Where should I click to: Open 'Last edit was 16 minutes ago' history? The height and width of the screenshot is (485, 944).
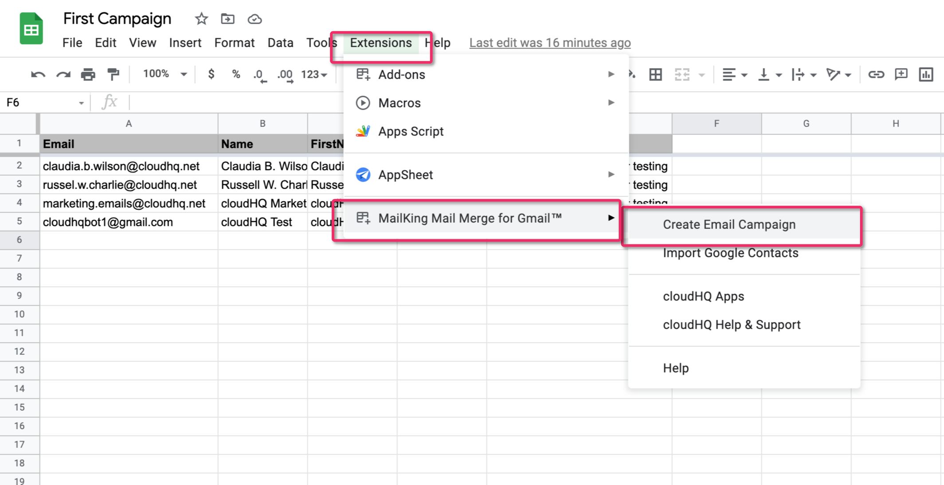click(550, 43)
